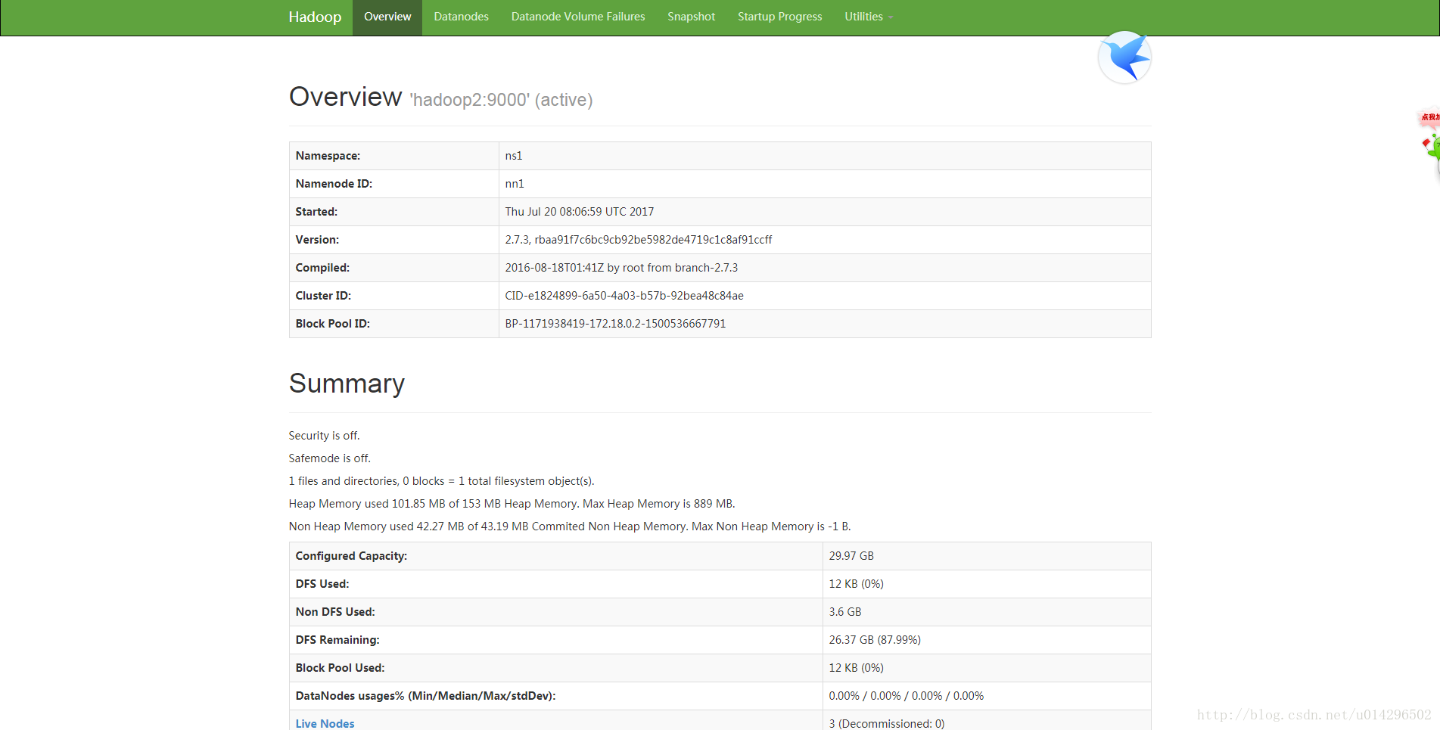Click the Namespace: label cell

394,156
